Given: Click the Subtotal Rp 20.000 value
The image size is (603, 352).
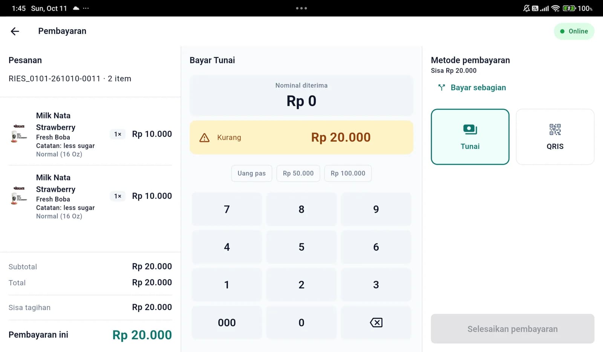Looking at the screenshot, I should pyautogui.click(x=152, y=266).
